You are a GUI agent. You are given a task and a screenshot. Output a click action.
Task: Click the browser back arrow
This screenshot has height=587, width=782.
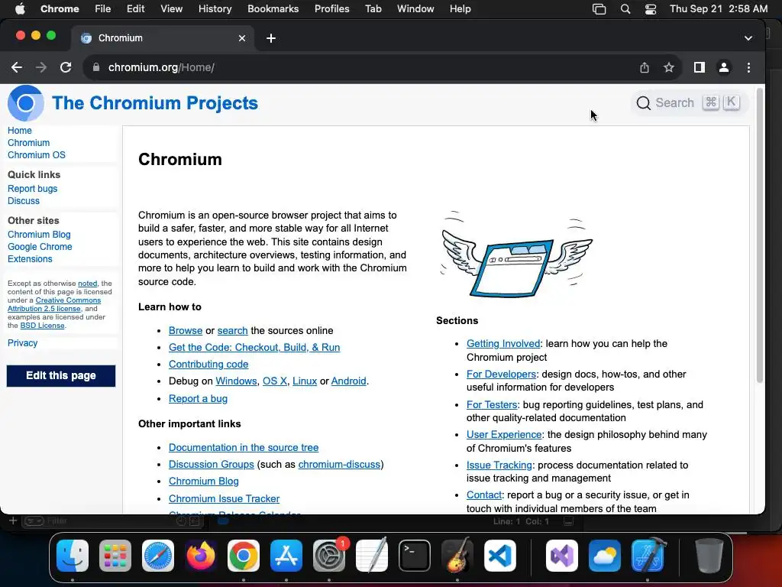pos(17,67)
